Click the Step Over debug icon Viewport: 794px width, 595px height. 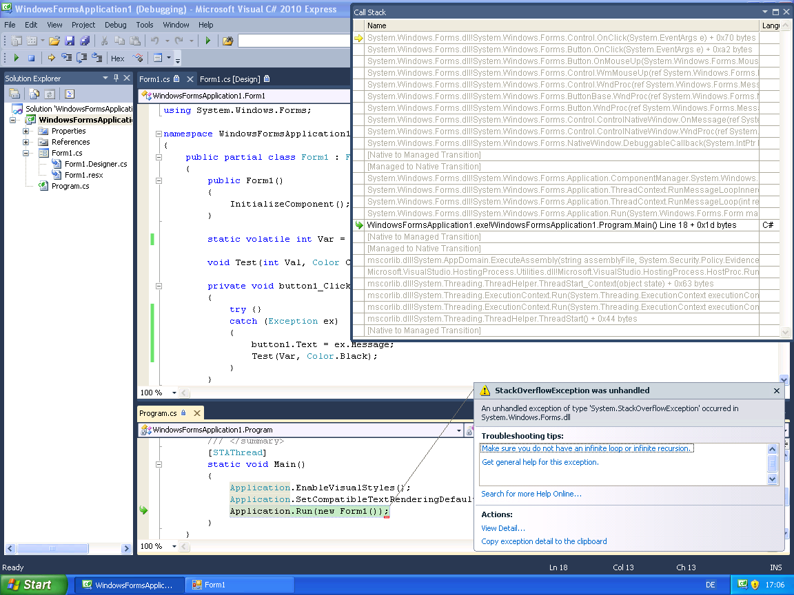pyautogui.click(x=81, y=58)
